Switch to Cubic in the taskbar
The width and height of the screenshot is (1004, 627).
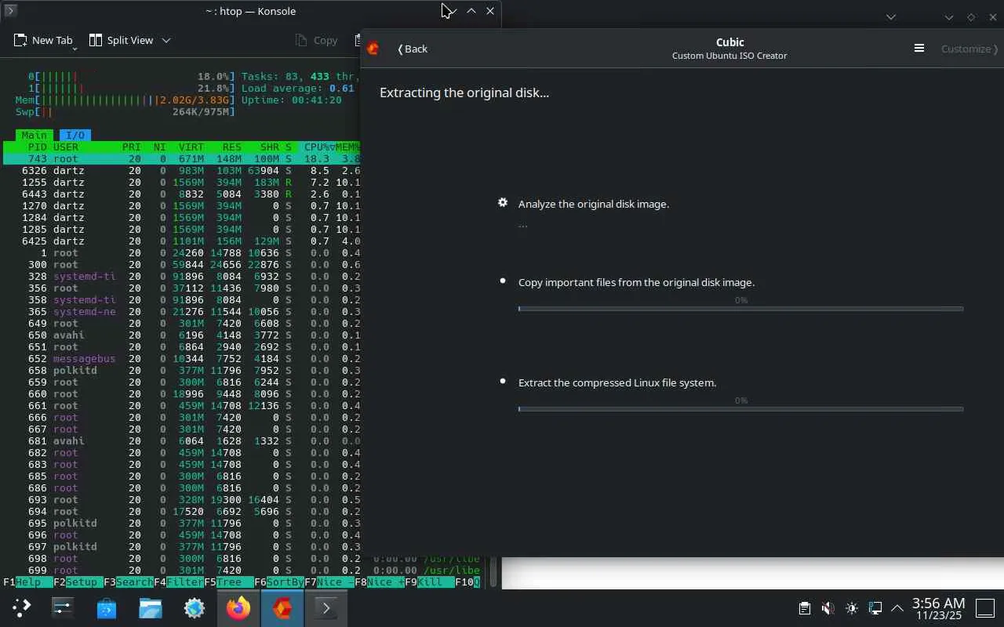pos(282,607)
